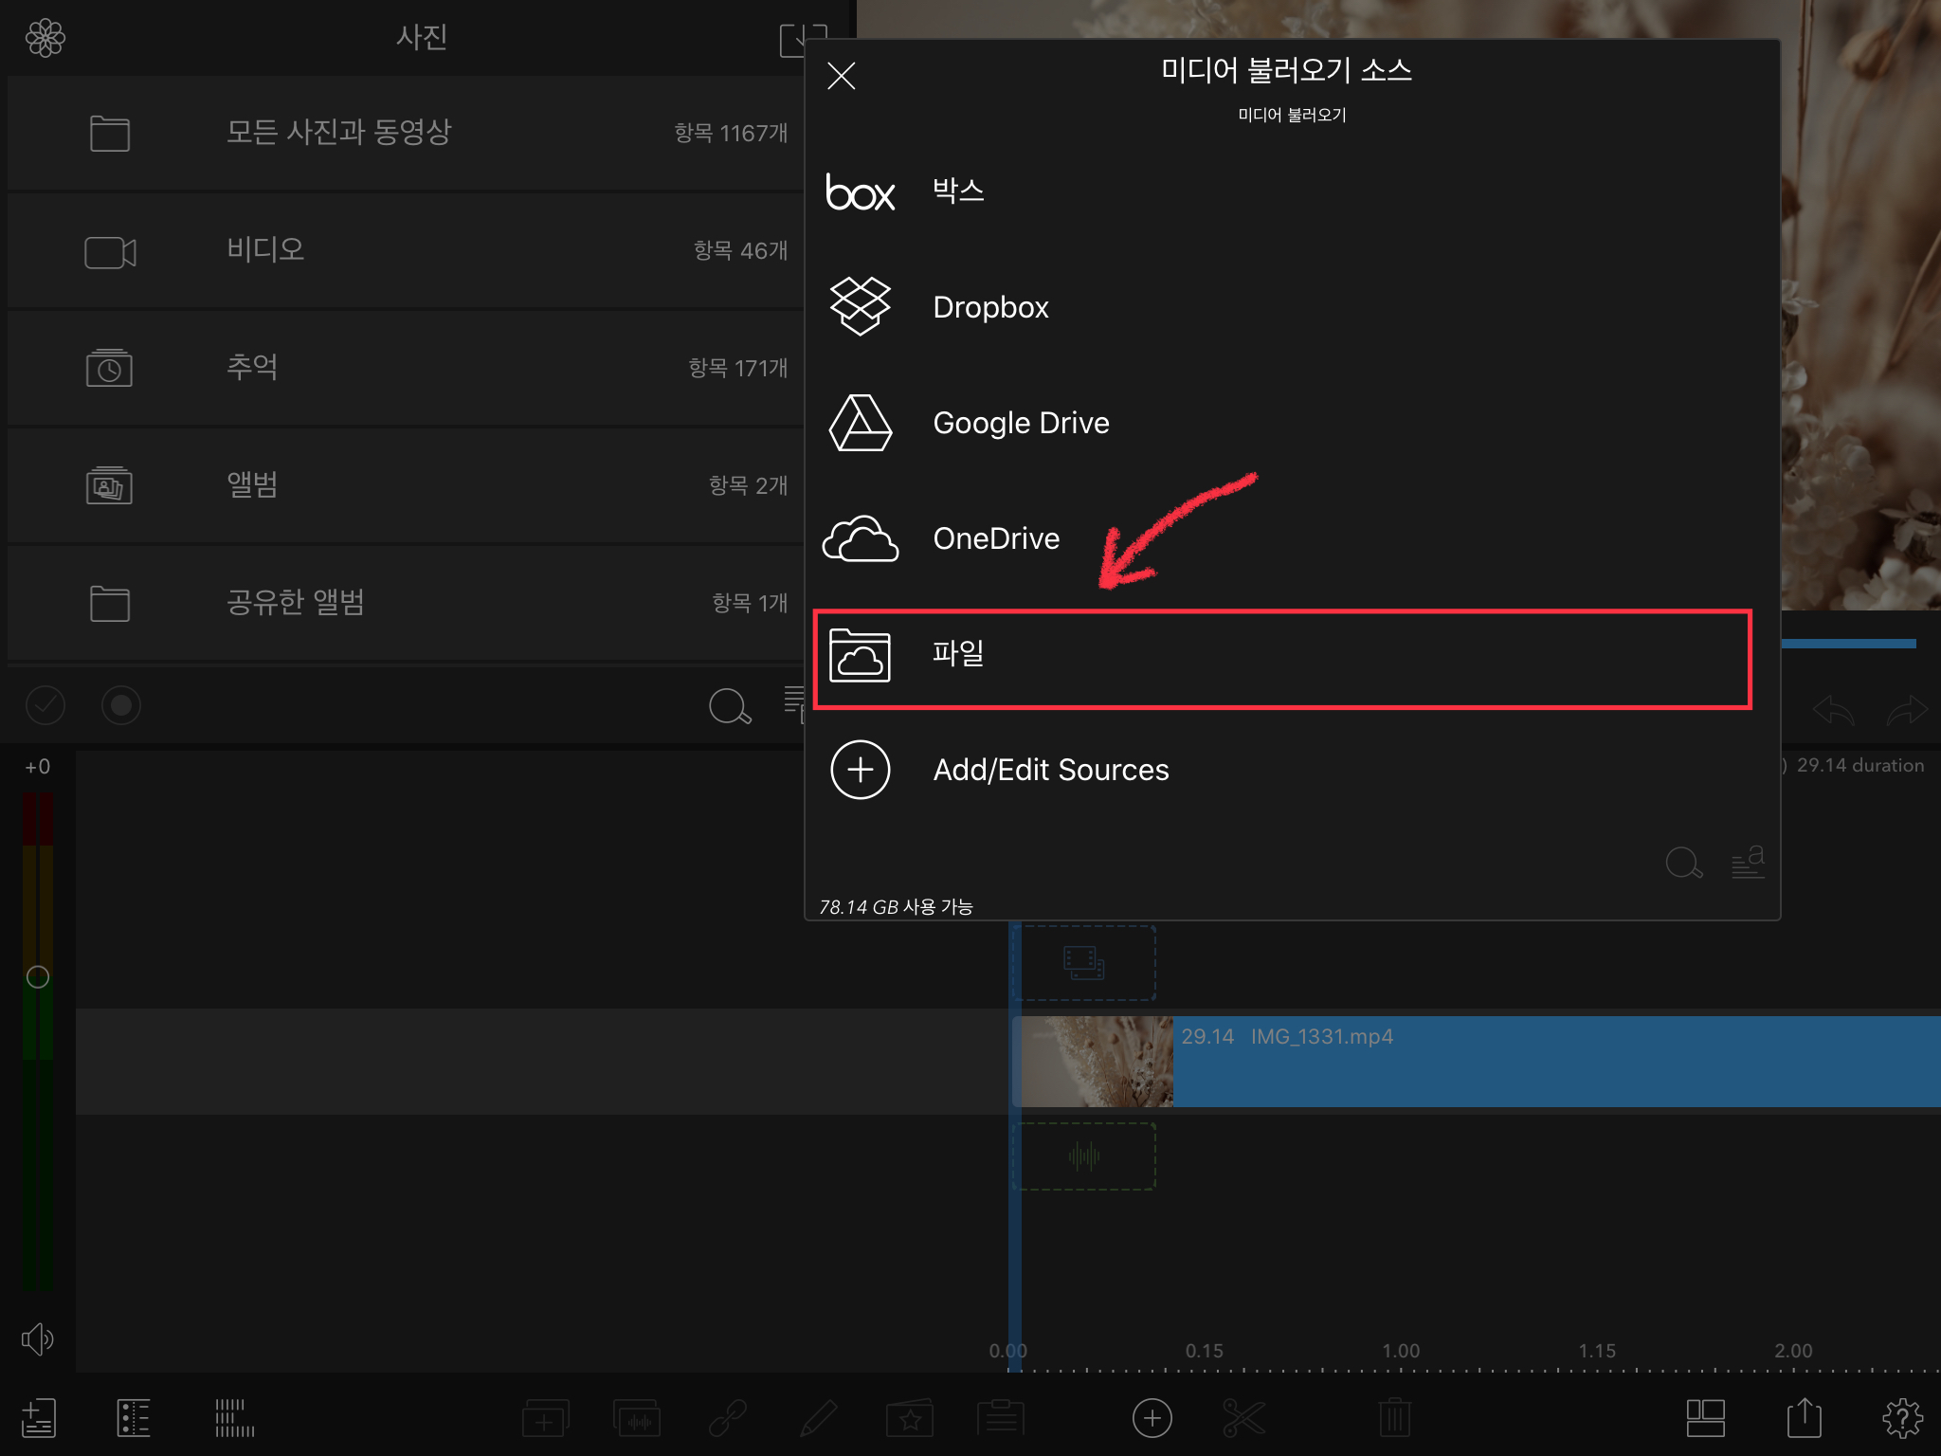
Task: Tap the share/export icon
Action: (x=1804, y=1418)
